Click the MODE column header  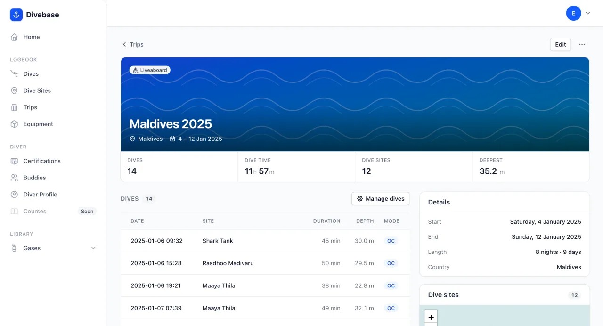tap(391, 221)
